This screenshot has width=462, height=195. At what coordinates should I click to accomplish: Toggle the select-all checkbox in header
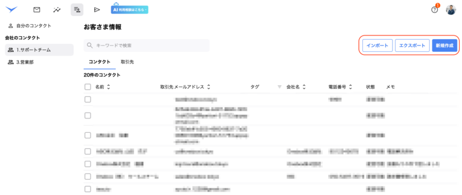tap(88, 87)
